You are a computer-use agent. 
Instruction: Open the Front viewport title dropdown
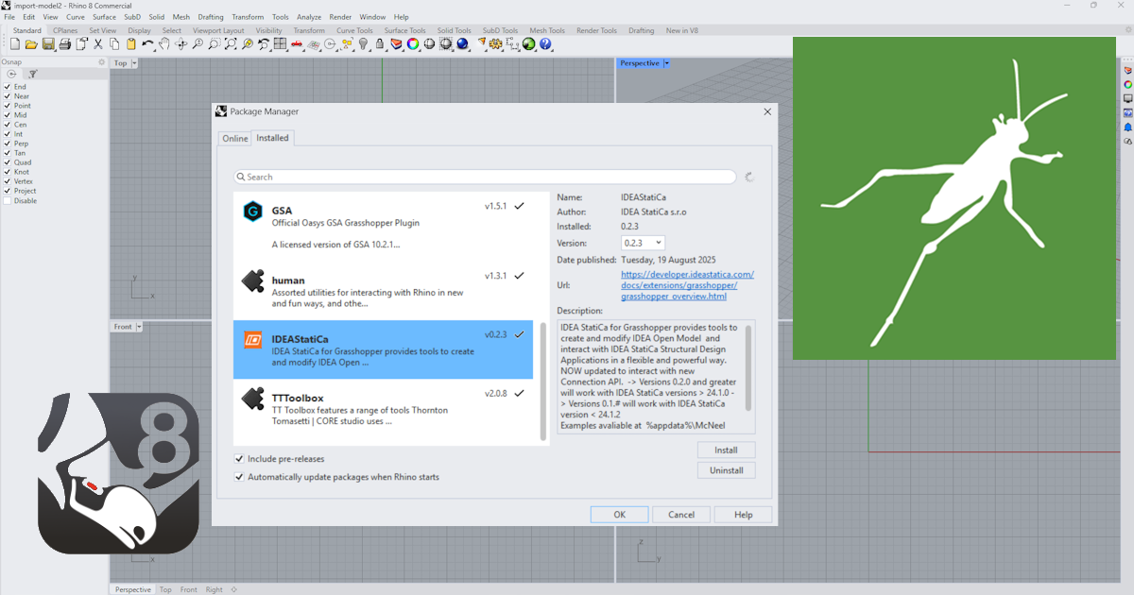click(127, 326)
